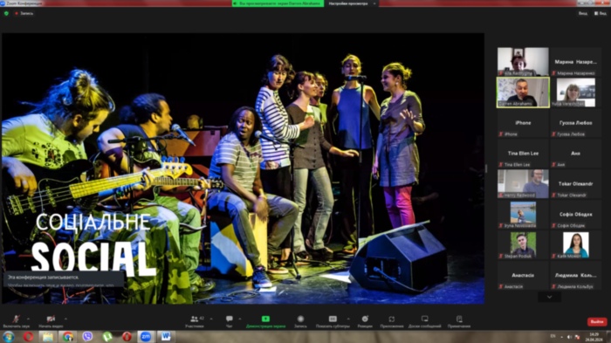
Task: Expand video options arrow beside camera
Action: click(65, 319)
